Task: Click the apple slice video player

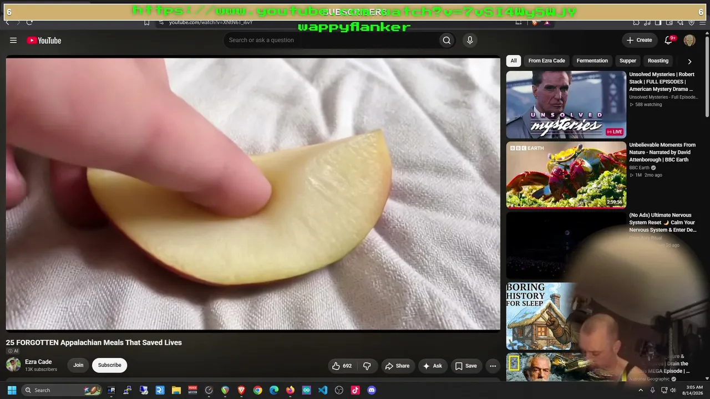Action: click(x=253, y=193)
